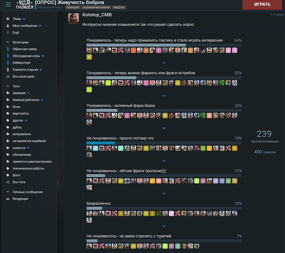Viewport: 285px width, 253px height.
Task: Open the принято-к-рассмотрению tag
Action: click(x=32, y=161)
